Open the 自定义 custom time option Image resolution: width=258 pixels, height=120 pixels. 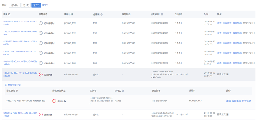tap(45, 5)
